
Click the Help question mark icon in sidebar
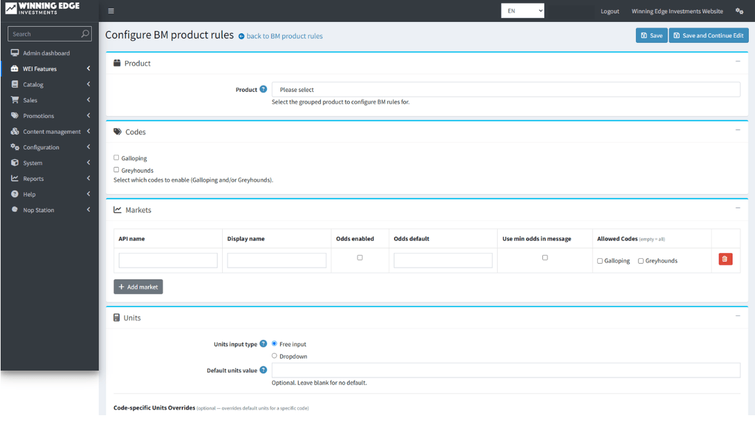15,194
